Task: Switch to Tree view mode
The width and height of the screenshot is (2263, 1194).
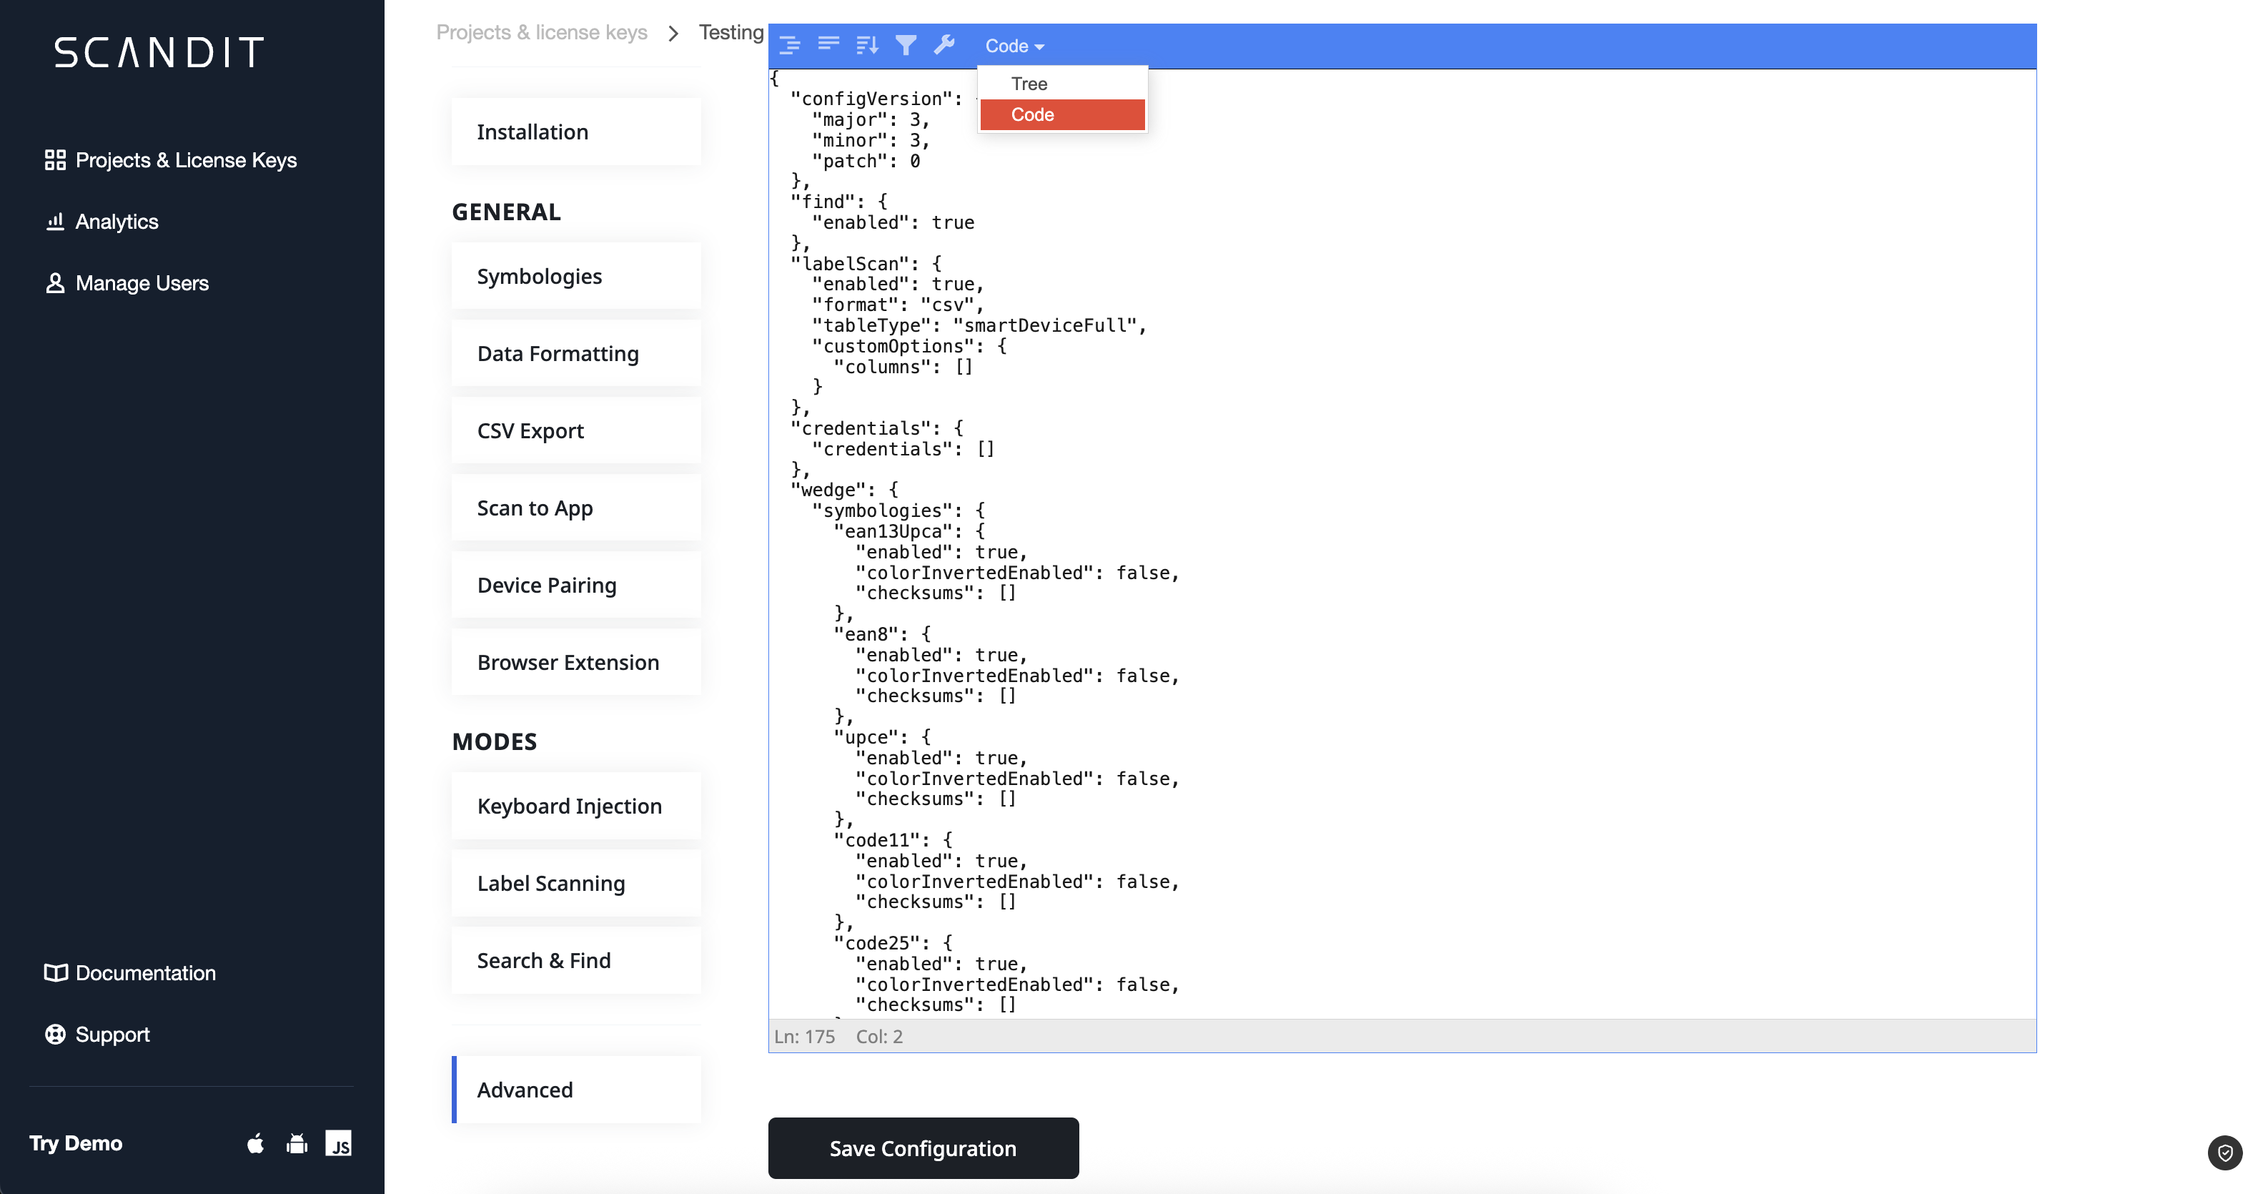Action: (1029, 84)
